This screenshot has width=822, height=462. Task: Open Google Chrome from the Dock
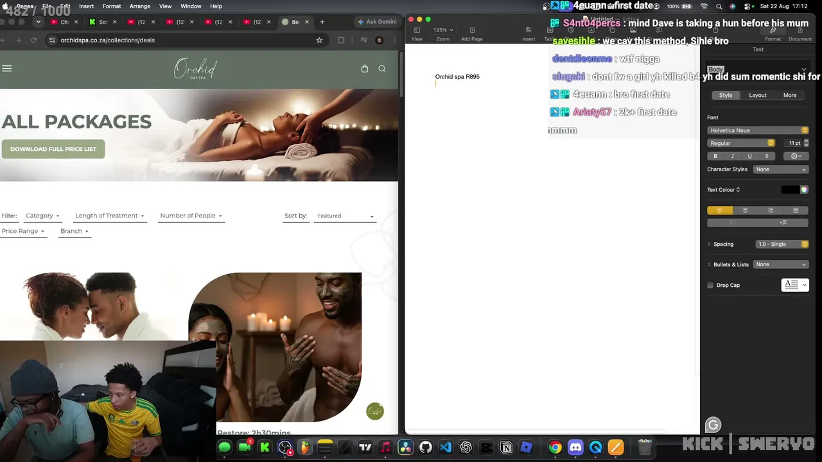click(x=555, y=447)
